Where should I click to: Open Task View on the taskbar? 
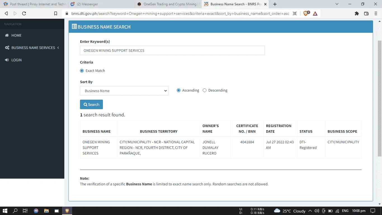25,211
